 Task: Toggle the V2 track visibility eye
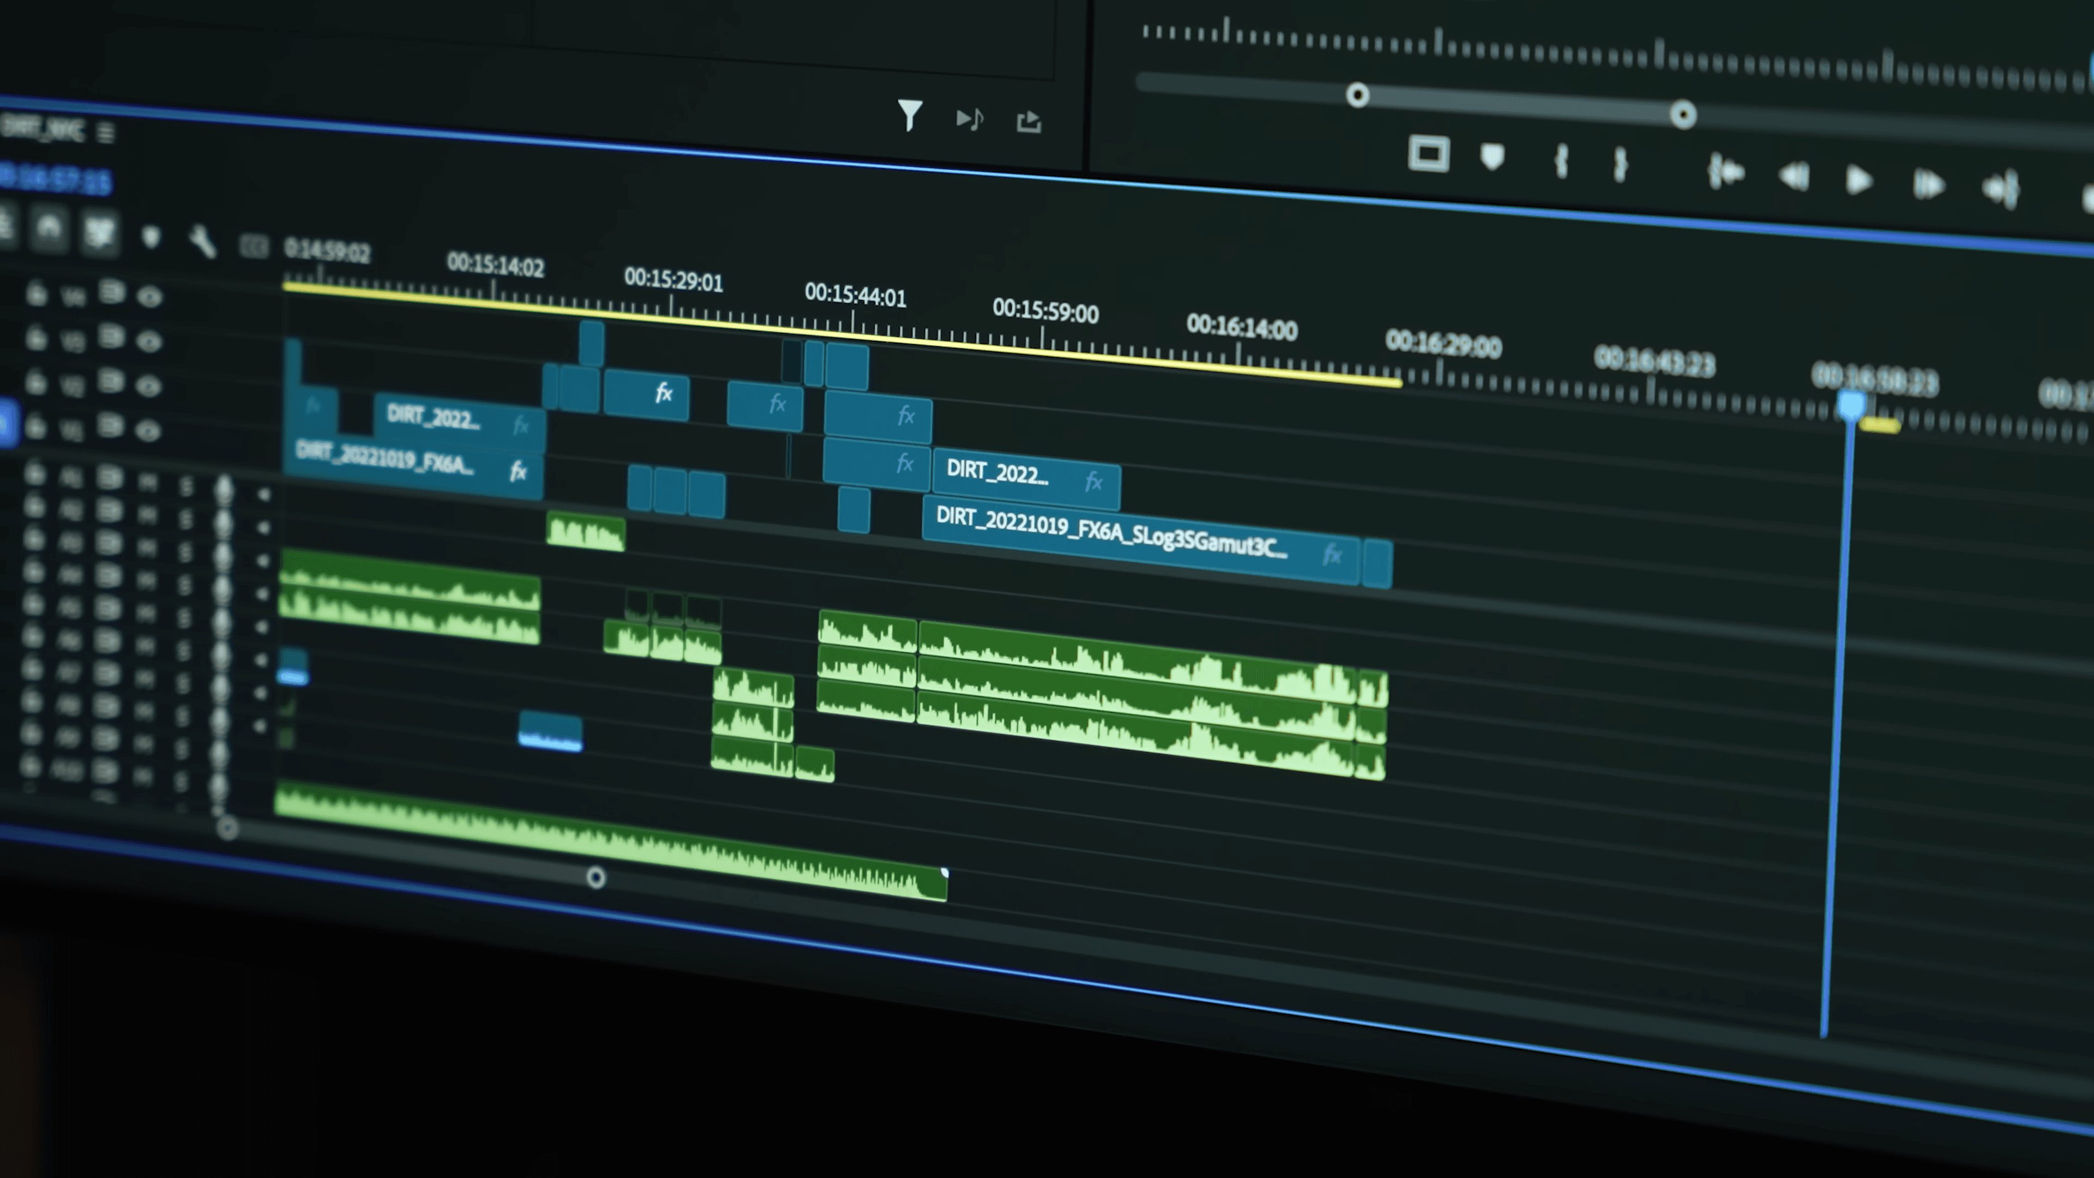click(x=148, y=386)
